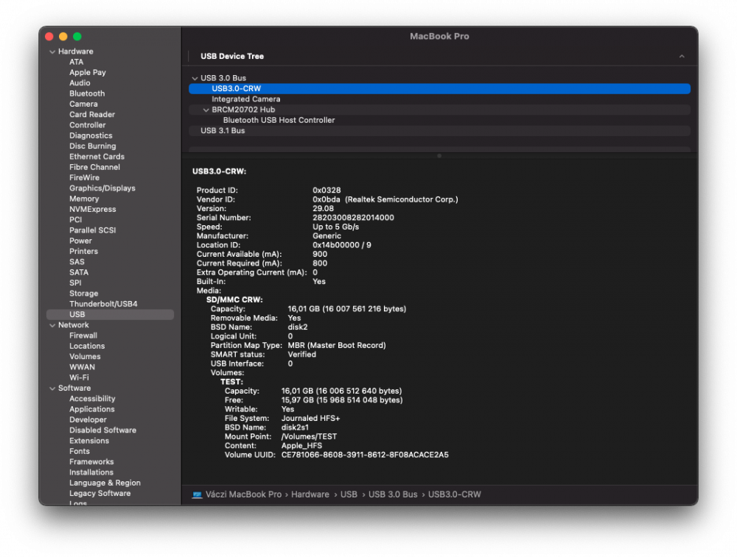This screenshot has height=557, width=737.
Task: Select SATA in the sidebar
Action: (79, 273)
